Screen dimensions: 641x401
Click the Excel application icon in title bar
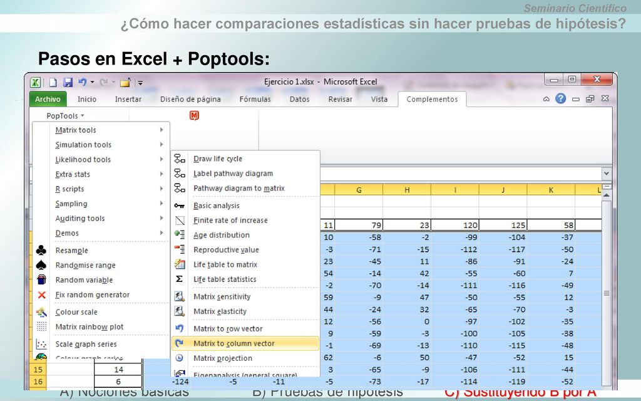click(x=36, y=82)
